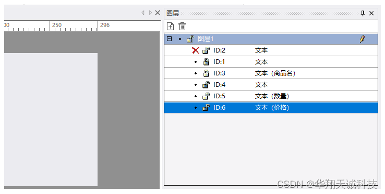Toggle the visibility dot of 图层1
Screen dimensions: 385x194
click(x=180, y=39)
